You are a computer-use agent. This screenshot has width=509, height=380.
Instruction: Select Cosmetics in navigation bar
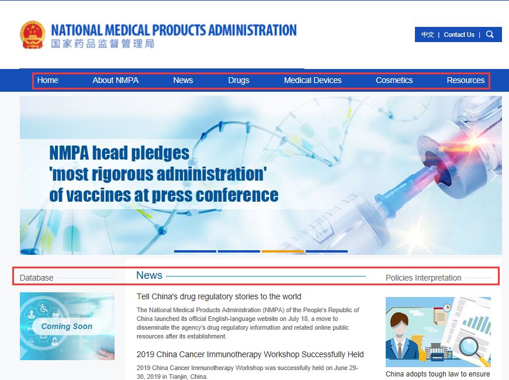[x=394, y=80]
